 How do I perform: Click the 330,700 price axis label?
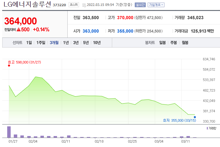click(x=209, y=121)
